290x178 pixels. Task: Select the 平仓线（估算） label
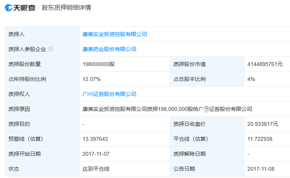click(191, 139)
